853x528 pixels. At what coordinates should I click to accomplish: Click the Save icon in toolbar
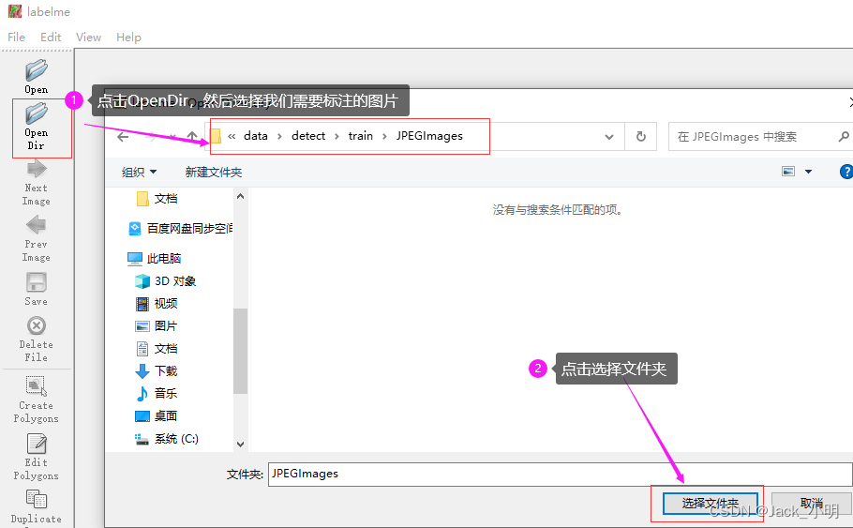pos(37,289)
